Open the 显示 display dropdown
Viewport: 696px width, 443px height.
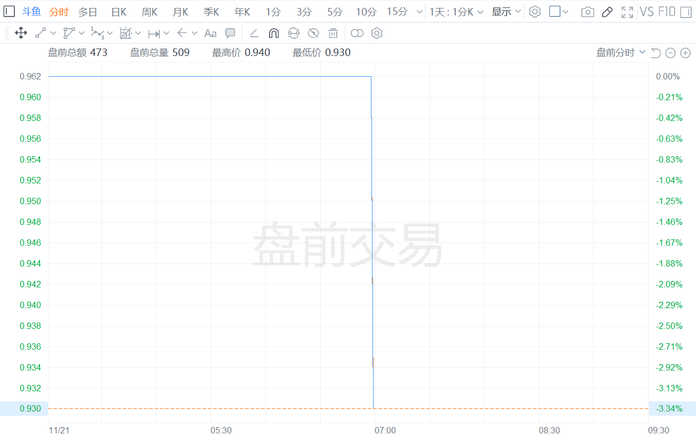506,12
